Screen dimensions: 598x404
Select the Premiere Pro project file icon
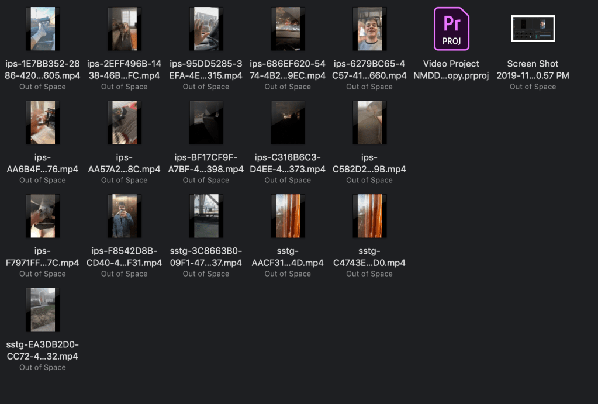coord(451,29)
